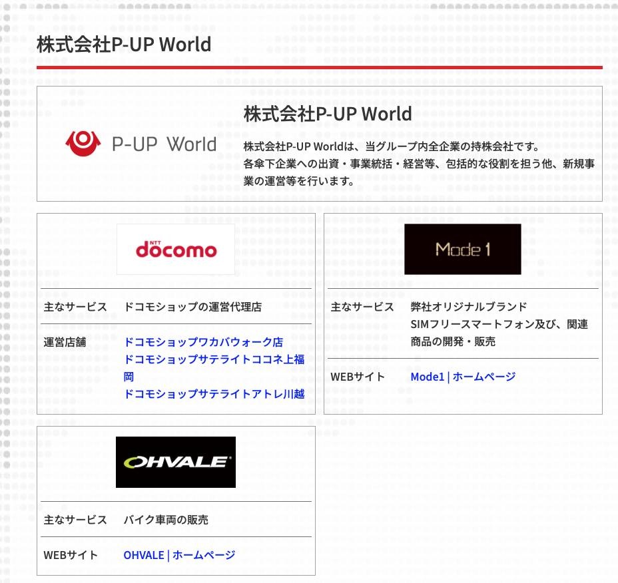
Task: Click the Mode 1 brand logo
Action: click(463, 250)
